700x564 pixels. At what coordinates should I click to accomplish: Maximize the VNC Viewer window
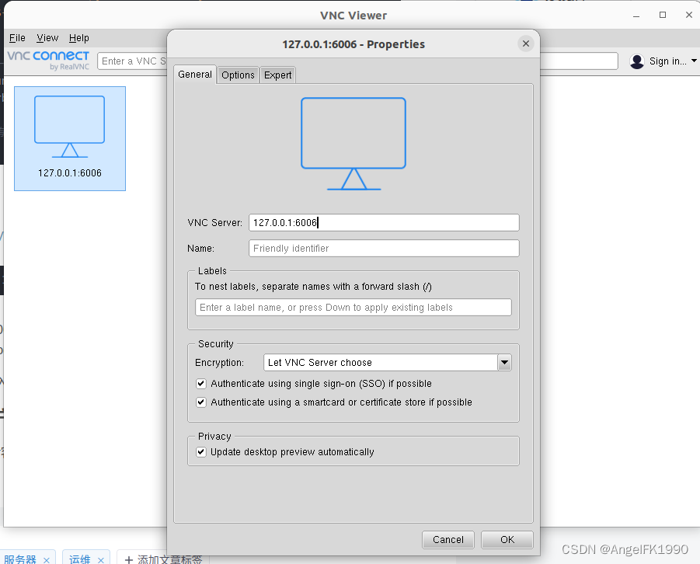[x=663, y=16]
